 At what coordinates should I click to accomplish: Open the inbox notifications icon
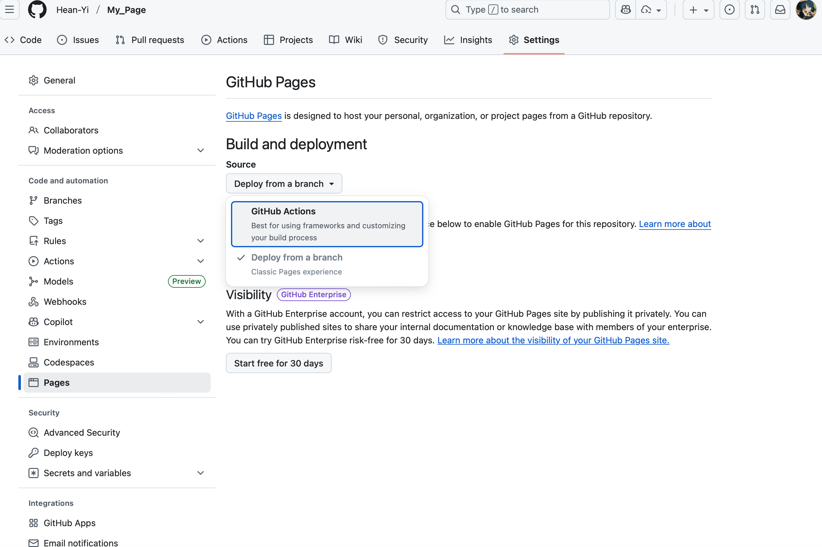pyautogui.click(x=780, y=9)
